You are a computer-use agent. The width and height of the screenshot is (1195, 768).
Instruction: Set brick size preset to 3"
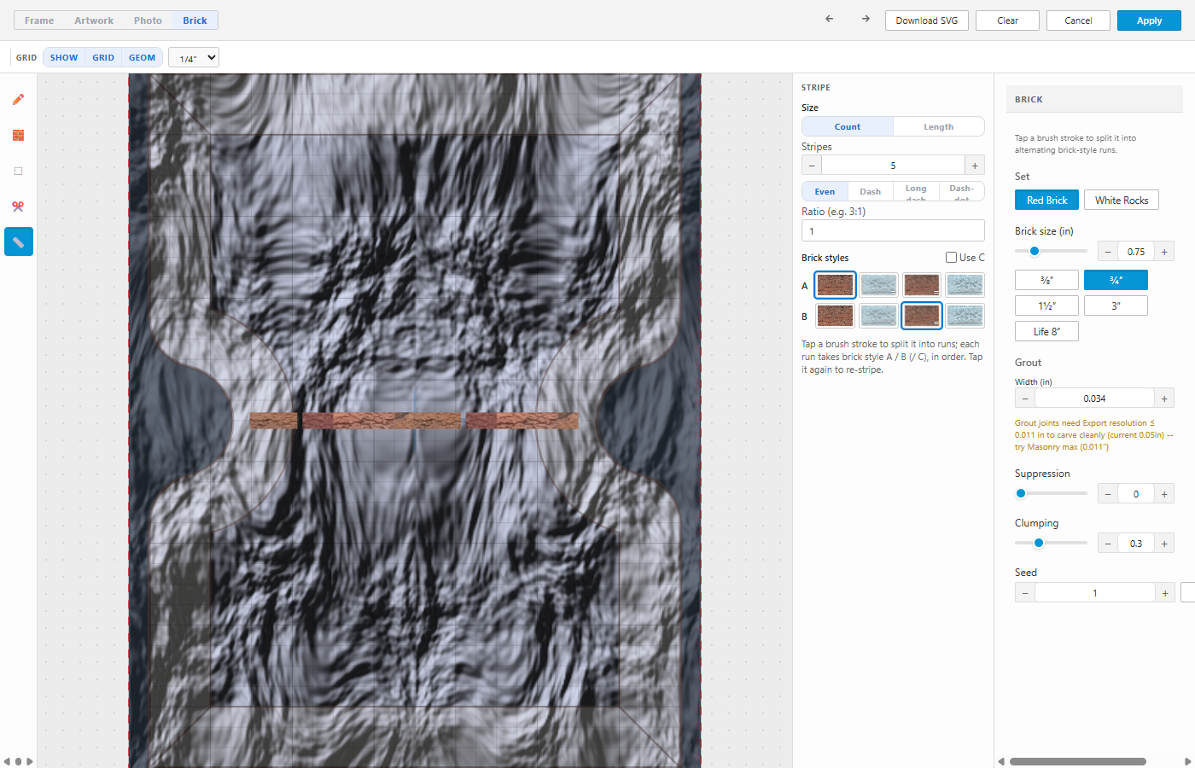(x=1116, y=305)
